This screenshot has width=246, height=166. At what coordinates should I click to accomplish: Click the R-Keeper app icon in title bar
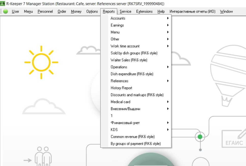(3, 4)
